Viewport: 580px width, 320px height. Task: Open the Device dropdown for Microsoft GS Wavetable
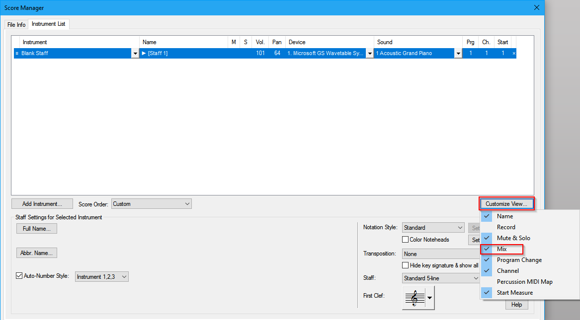[x=370, y=54]
